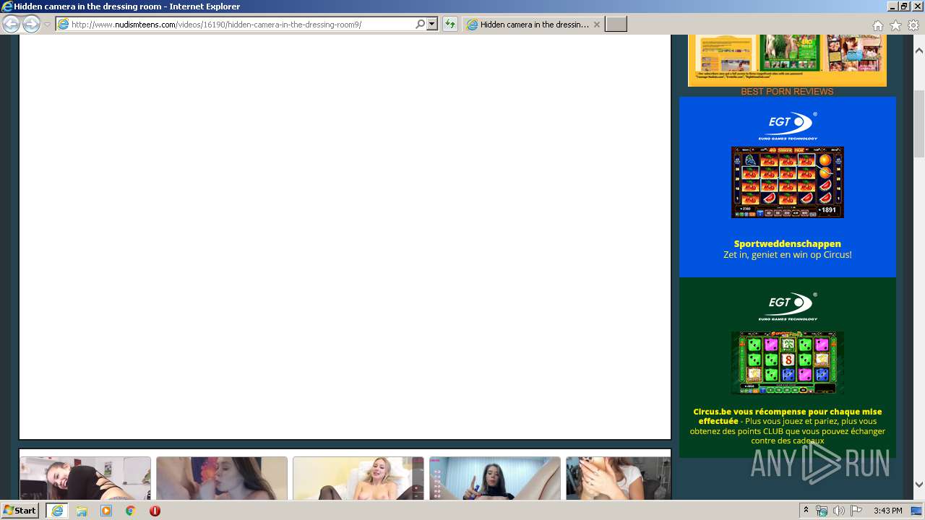Viewport: 925px width, 520px height.
Task: Click the vertical scrollbar thumb
Action: (x=919, y=123)
